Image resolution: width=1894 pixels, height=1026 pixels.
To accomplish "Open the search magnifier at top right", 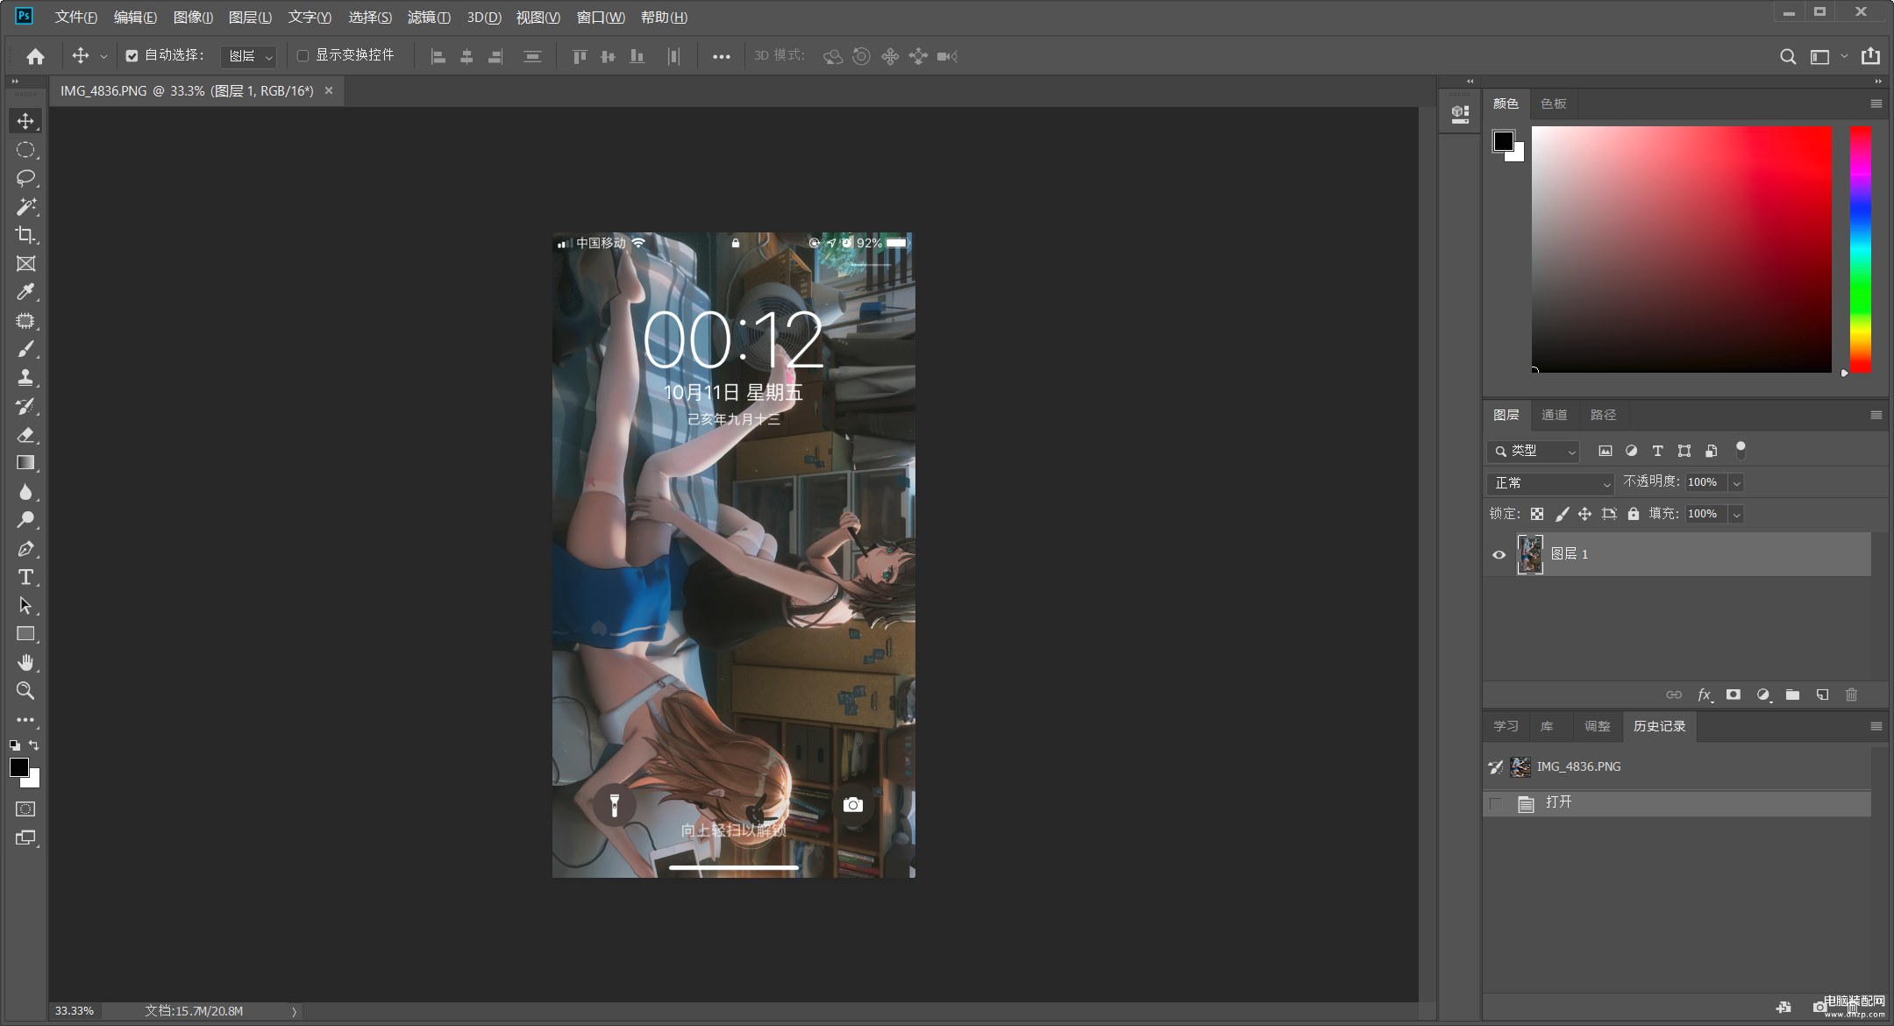I will 1787,56.
